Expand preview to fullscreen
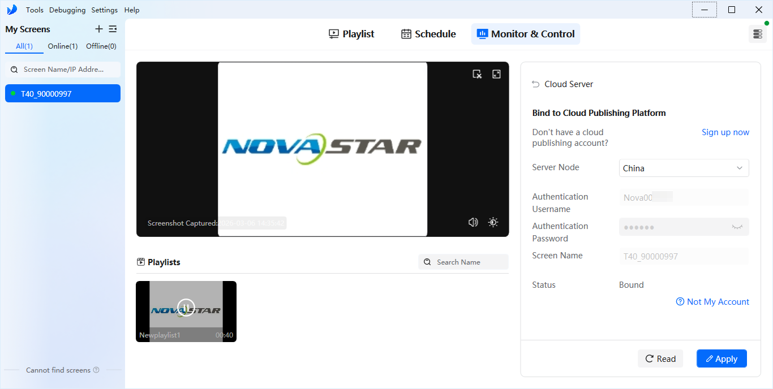Screen dimensions: 773x389 tap(496, 74)
